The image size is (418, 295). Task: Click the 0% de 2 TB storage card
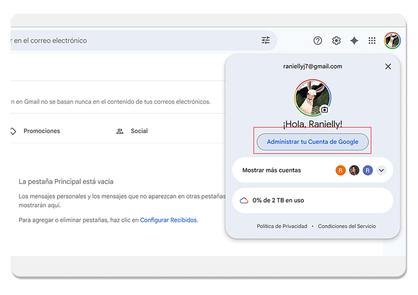[312, 201]
